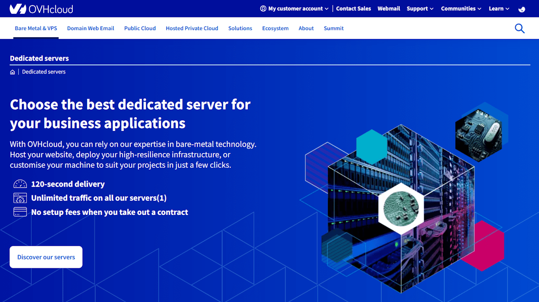This screenshot has height=302, width=539.
Task: Click the Webmail link
Action: 389,9
